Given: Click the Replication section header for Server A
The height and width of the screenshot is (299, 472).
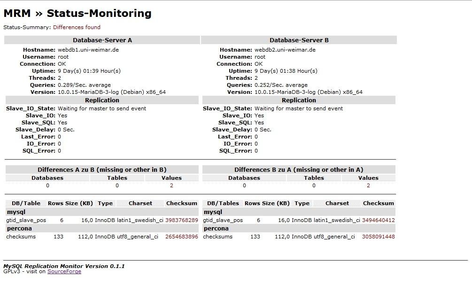Looking at the screenshot, I should tap(102, 100).
